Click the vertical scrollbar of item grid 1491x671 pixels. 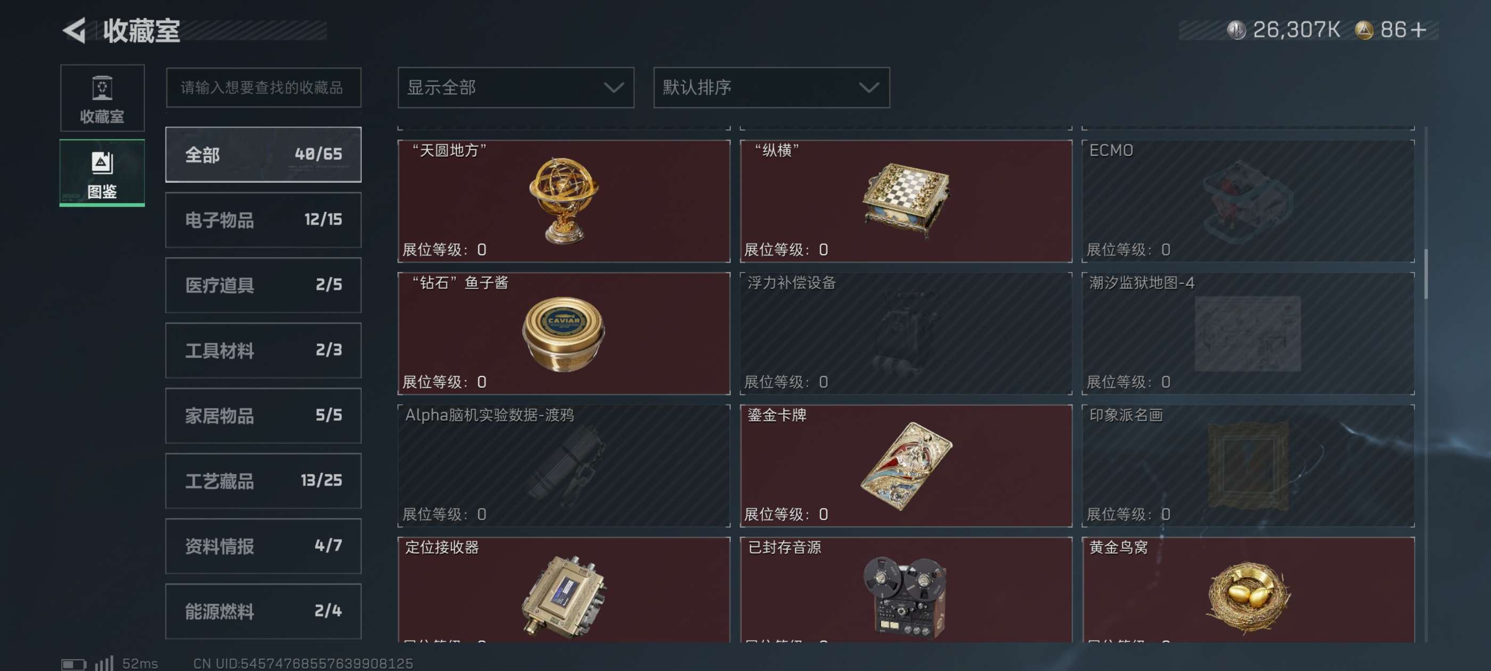[x=1425, y=274]
